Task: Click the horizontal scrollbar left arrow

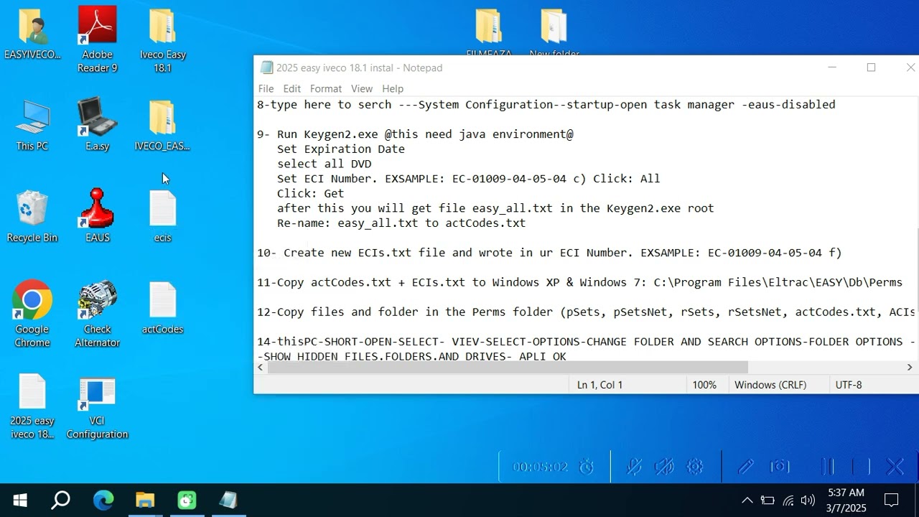Action: click(261, 367)
